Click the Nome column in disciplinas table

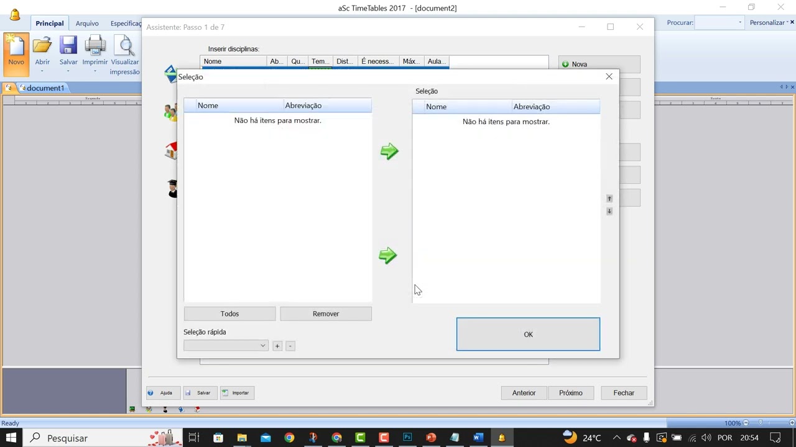click(233, 61)
